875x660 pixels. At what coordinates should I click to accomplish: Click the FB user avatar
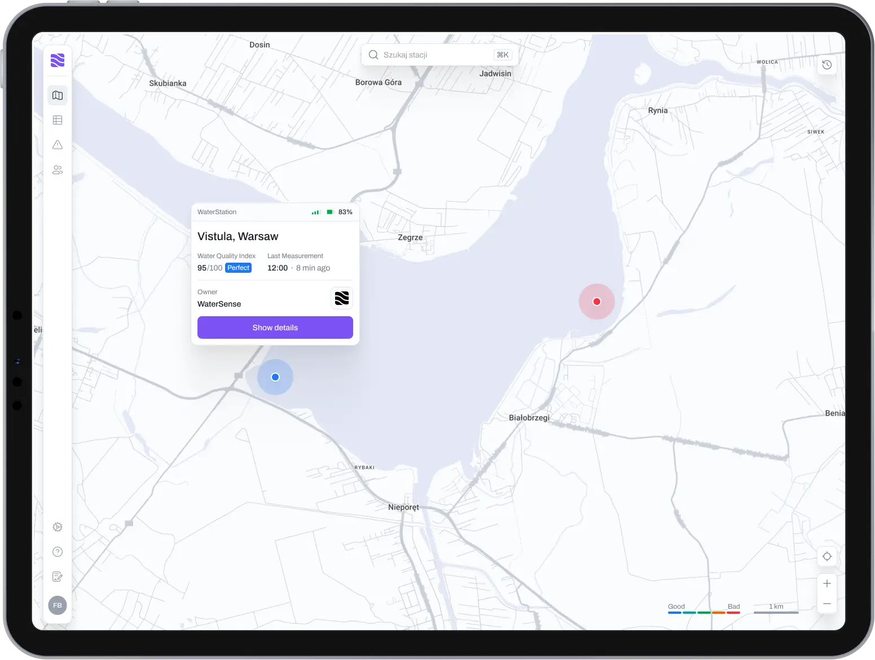click(x=58, y=605)
